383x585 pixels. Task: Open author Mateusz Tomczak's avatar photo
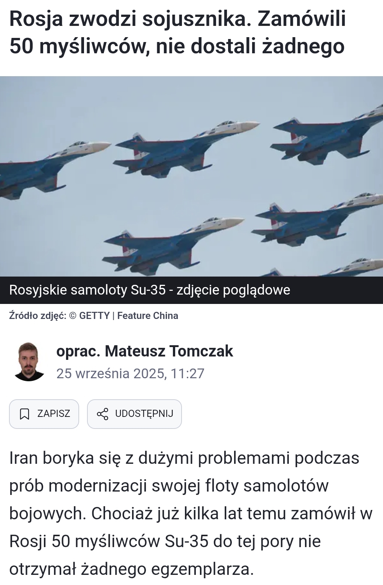28,362
